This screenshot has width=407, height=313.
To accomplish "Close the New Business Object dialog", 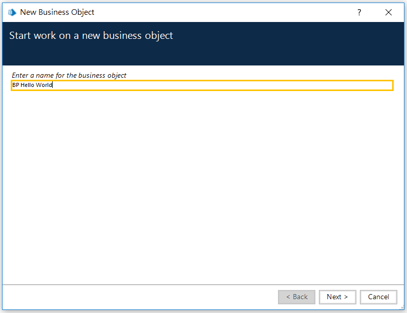I will pos(388,12).
